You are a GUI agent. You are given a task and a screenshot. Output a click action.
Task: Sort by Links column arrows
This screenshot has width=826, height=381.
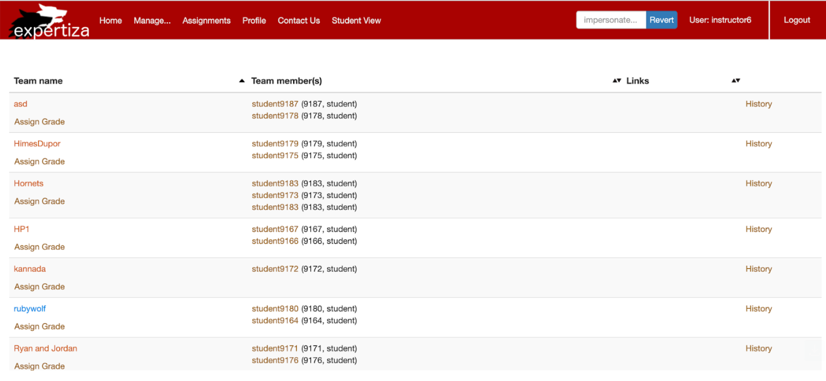pyautogui.click(x=735, y=81)
